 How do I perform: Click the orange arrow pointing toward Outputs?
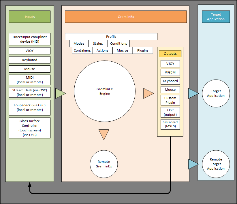[148, 93]
